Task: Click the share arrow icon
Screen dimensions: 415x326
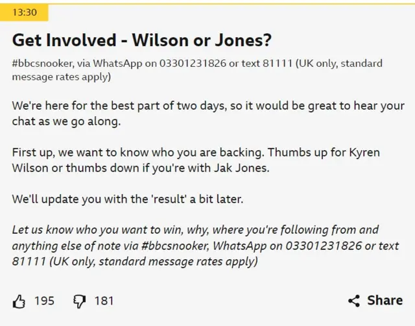Action: pyautogui.click(x=354, y=301)
